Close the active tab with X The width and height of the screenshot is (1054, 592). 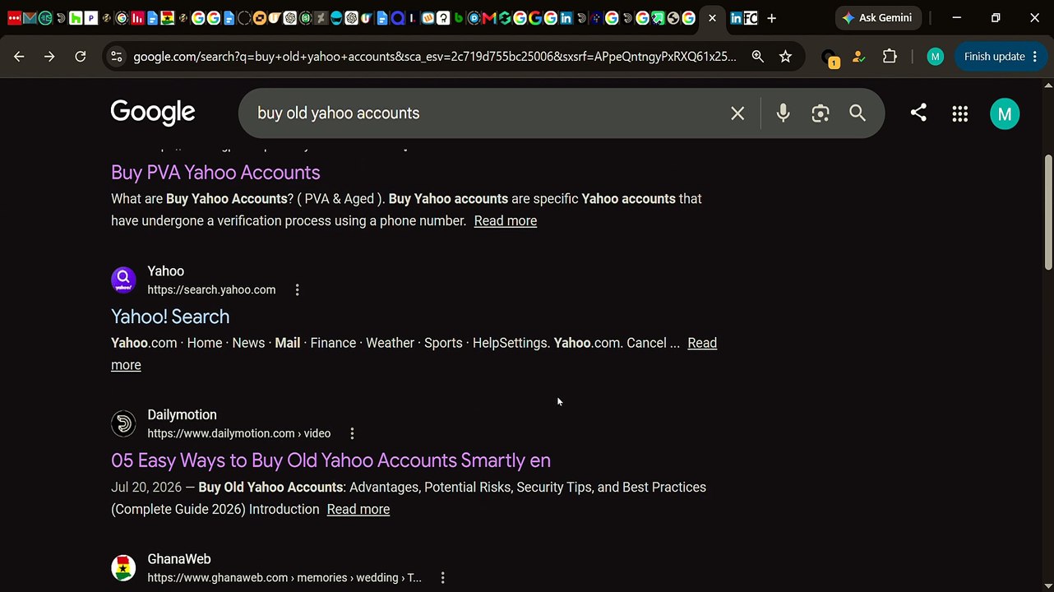(x=712, y=18)
